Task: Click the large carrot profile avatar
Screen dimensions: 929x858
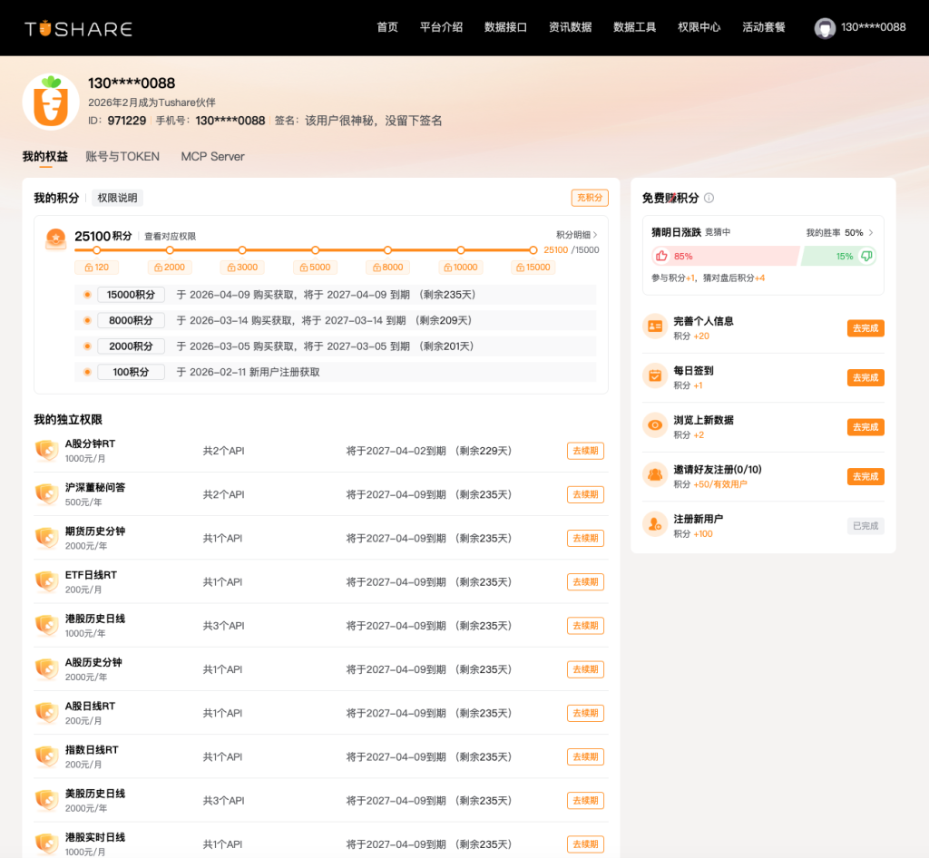Action: click(51, 102)
